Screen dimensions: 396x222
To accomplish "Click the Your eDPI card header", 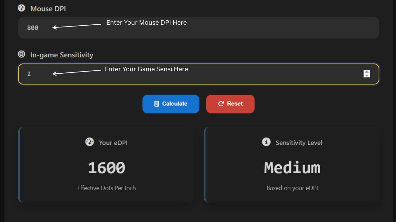I will pyautogui.click(x=106, y=142).
